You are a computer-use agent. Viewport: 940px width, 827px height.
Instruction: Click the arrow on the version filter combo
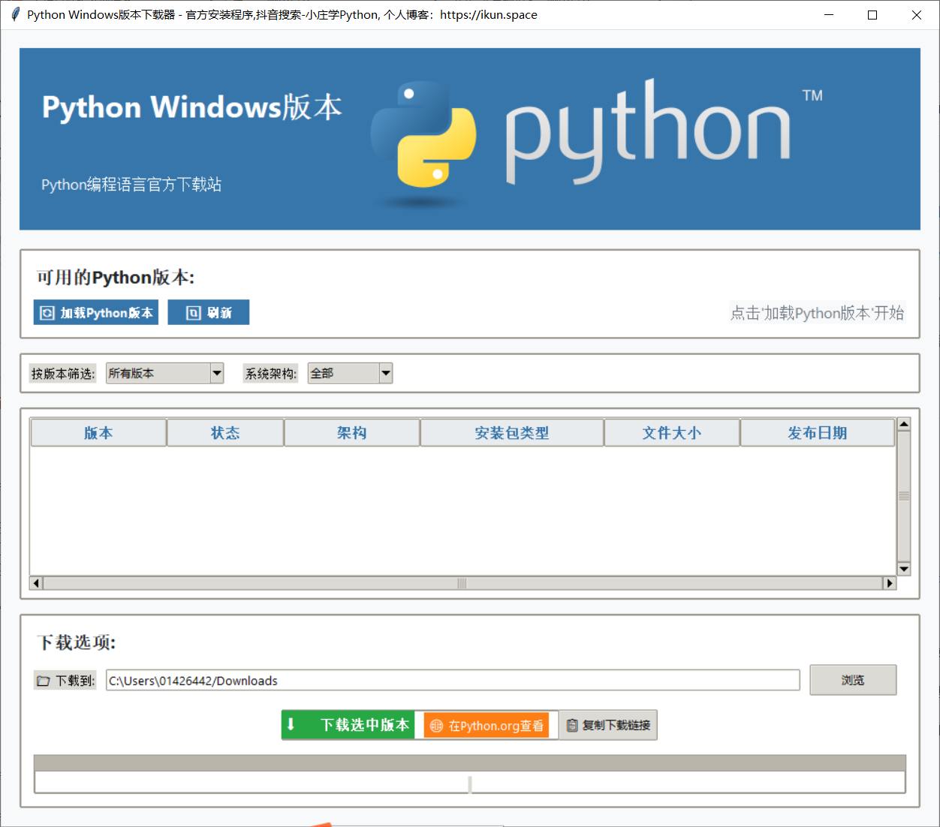[217, 373]
